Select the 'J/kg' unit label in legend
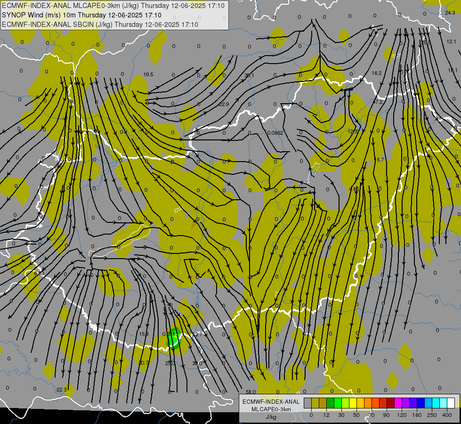 pos(271,417)
